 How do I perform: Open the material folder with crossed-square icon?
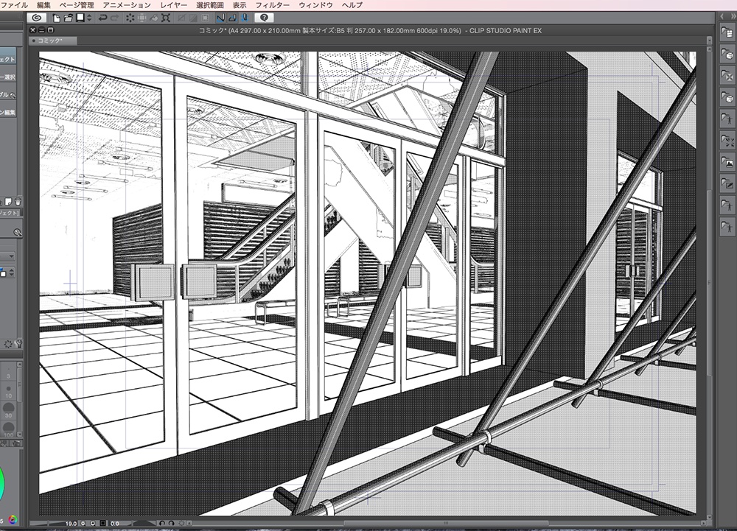(x=727, y=76)
